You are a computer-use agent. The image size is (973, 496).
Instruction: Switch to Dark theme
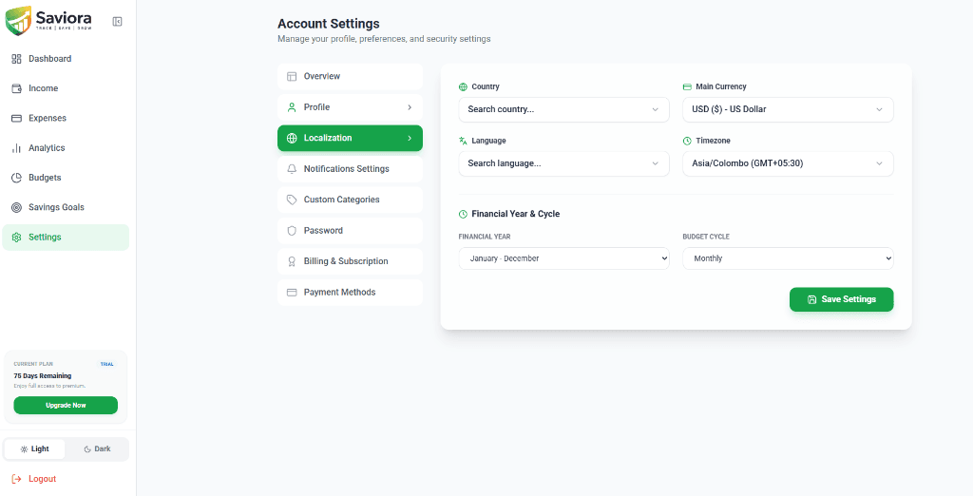pyautogui.click(x=98, y=448)
